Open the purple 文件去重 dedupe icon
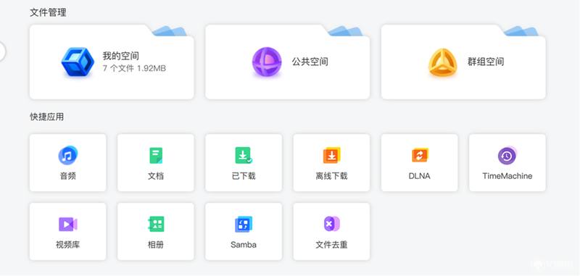Viewport: 580px width, 276px height. [332, 224]
